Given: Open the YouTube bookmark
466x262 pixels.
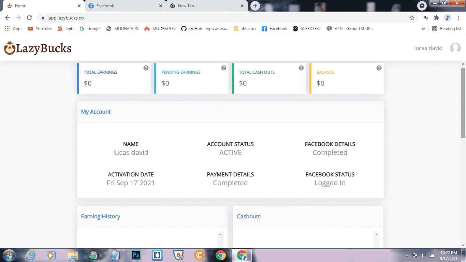Looking at the screenshot, I should [40, 29].
